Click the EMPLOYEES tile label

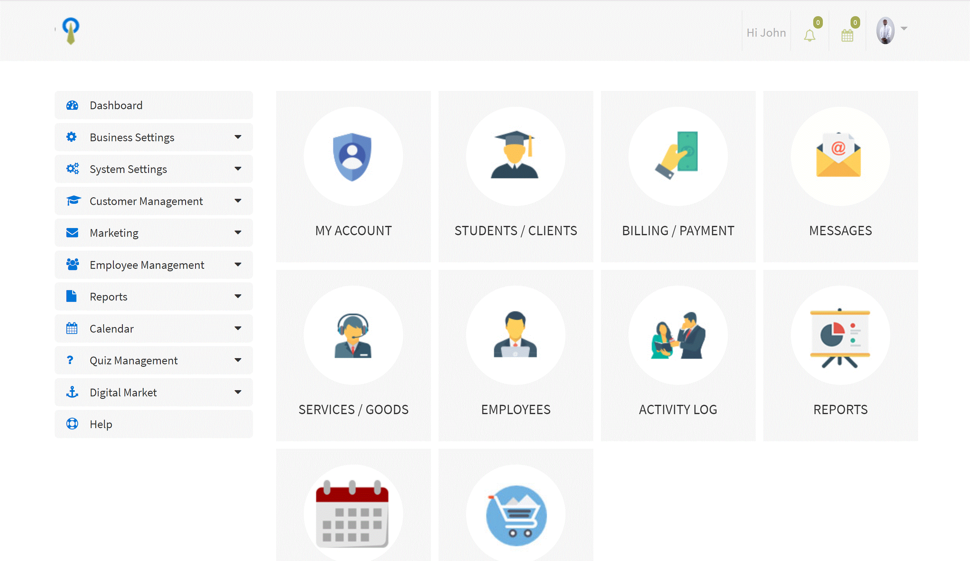[515, 409]
